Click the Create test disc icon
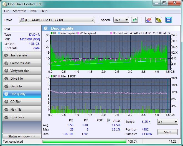The width and height of the screenshot is (183, 146). click(6, 63)
